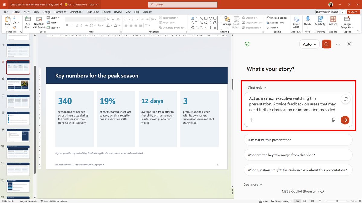Image resolution: width=362 pixels, height=203 pixels.
Task: Open the Section dropdown
Action: click(x=53, y=27)
